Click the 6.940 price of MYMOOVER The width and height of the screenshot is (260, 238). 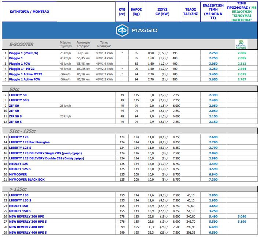(213, 174)
